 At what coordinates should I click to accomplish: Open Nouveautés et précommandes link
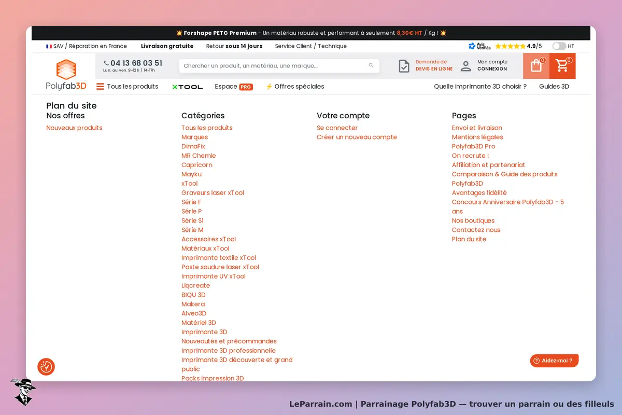click(229, 341)
